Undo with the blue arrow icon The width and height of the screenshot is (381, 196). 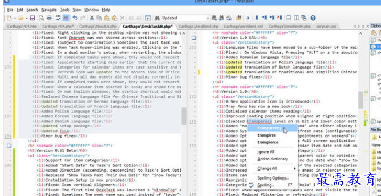pyautogui.click(x=75, y=18)
